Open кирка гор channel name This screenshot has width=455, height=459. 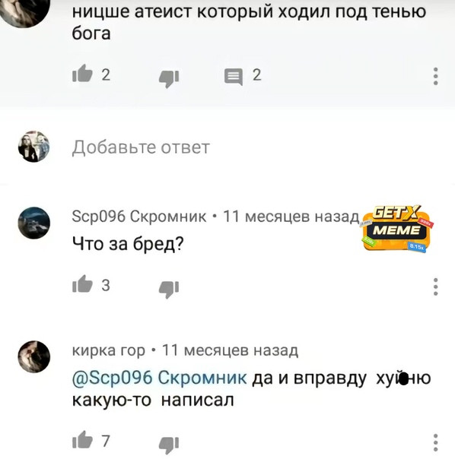[x=109, y=350]
